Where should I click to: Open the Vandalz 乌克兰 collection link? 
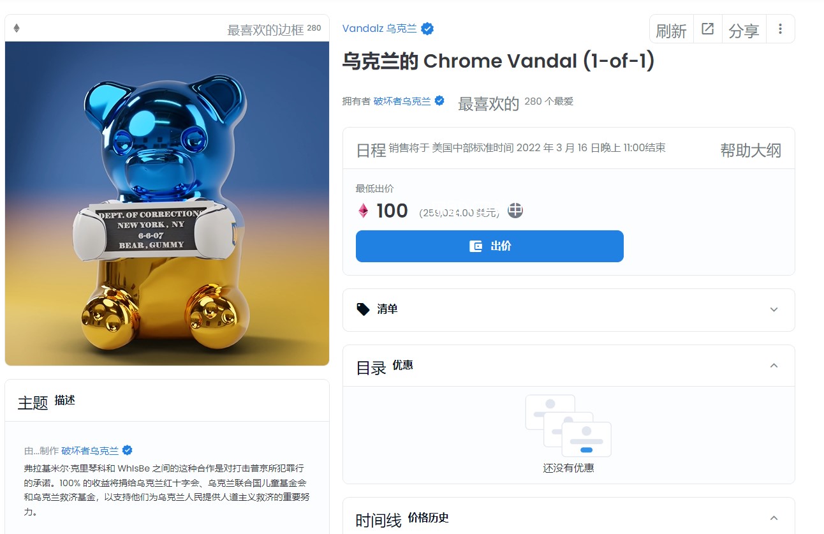[x=379, y=28]
